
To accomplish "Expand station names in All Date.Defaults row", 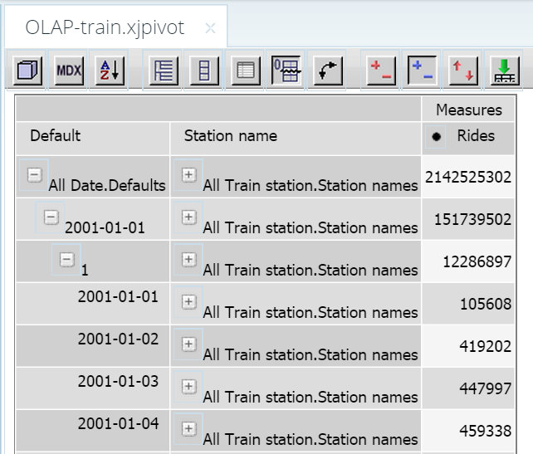I will coord(189,175).
